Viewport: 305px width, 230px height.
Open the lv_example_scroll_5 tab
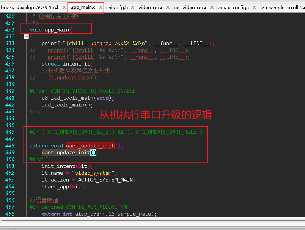tap(283, 7)
